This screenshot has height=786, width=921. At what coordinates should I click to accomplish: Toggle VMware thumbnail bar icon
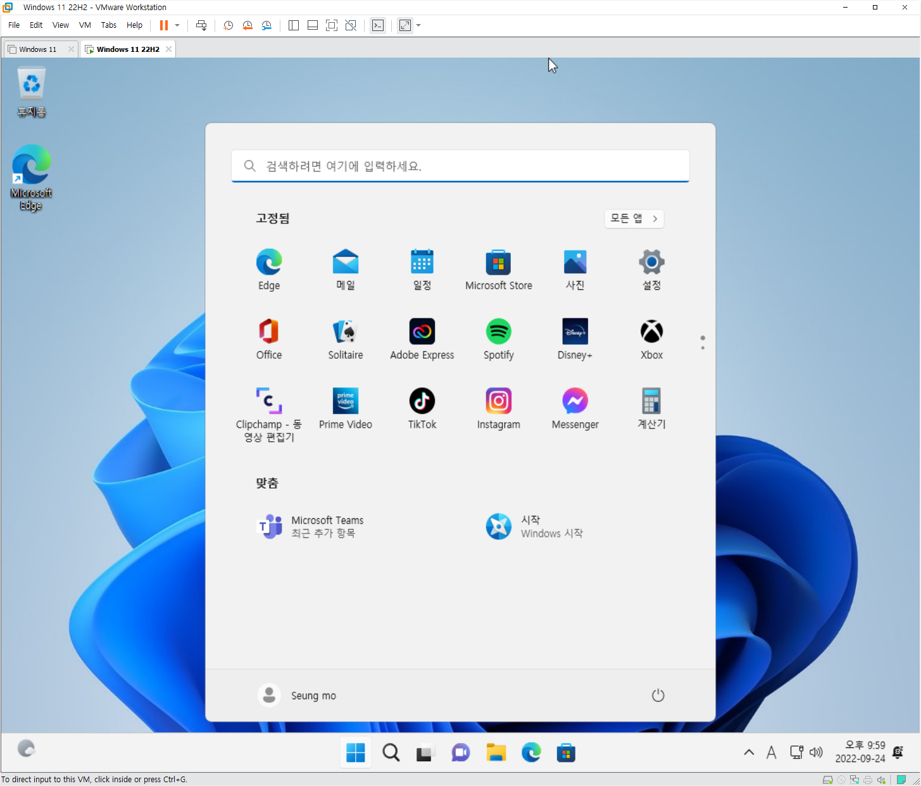point(313,25)
